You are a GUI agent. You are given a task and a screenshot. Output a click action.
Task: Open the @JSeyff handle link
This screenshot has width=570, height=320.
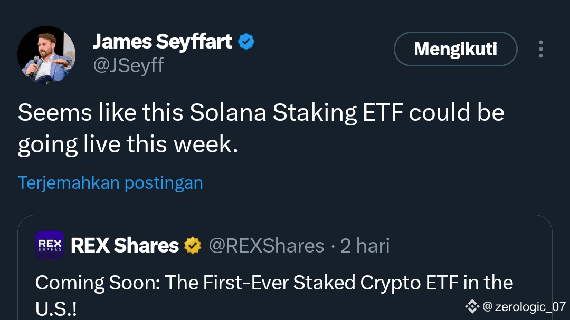(129, 66)
